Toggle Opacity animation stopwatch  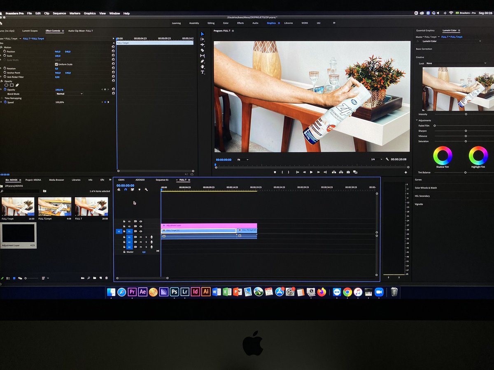point(5,90)
